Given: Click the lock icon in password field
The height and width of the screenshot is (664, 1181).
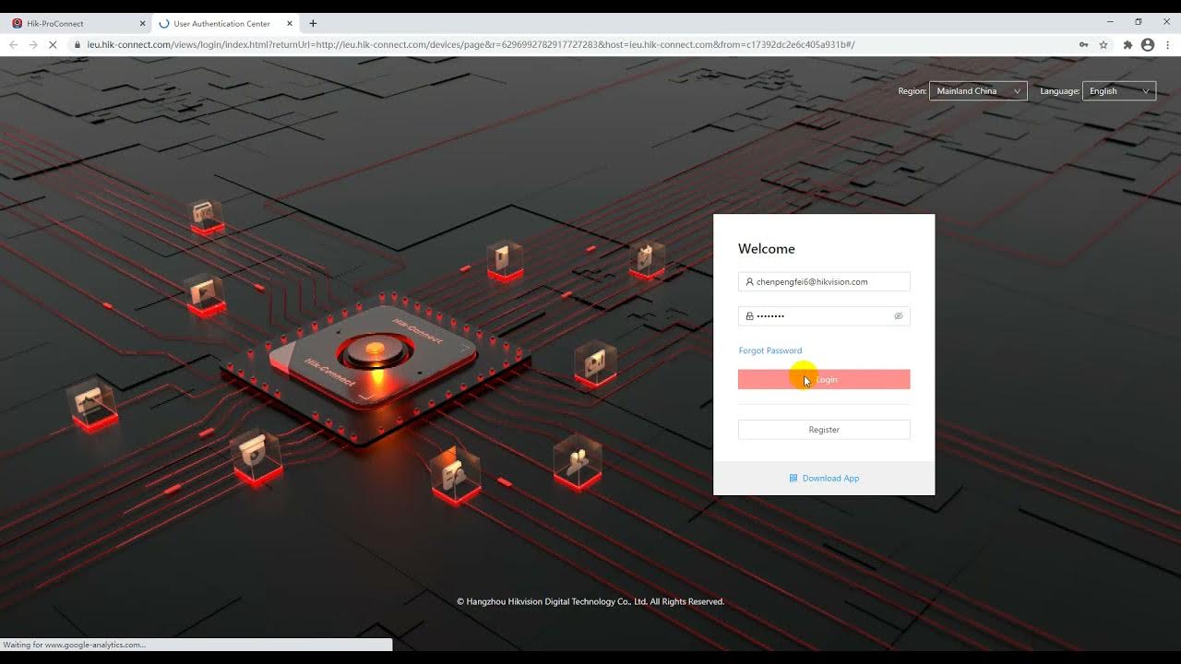Looking at the screenshot, I should pos(749,316).
